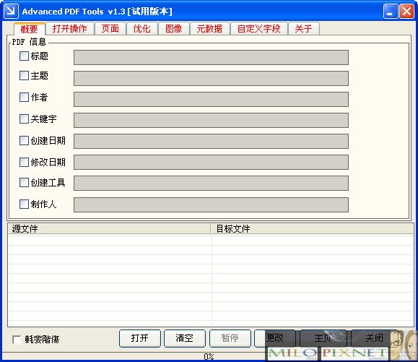The image size is (418, 362).
Task: Toggle the 耗婓階傷 checkbox beside the 打开 button
Action: [x=17, y=340]
